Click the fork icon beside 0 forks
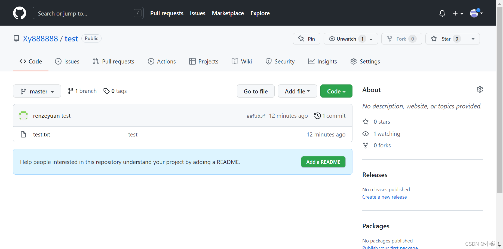 pos(366,145)
